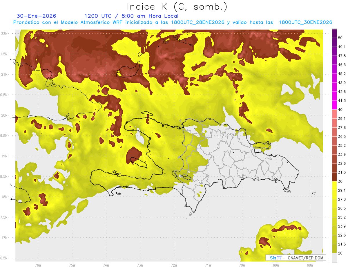Viewport: 348px width, 269px height.
Task: Click the 68W longitude label
Action: 310,265
